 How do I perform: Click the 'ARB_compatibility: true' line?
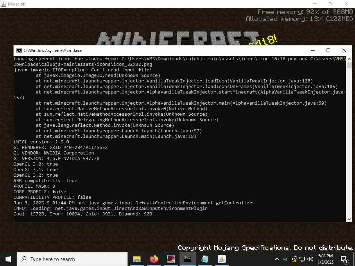[45, 181]
